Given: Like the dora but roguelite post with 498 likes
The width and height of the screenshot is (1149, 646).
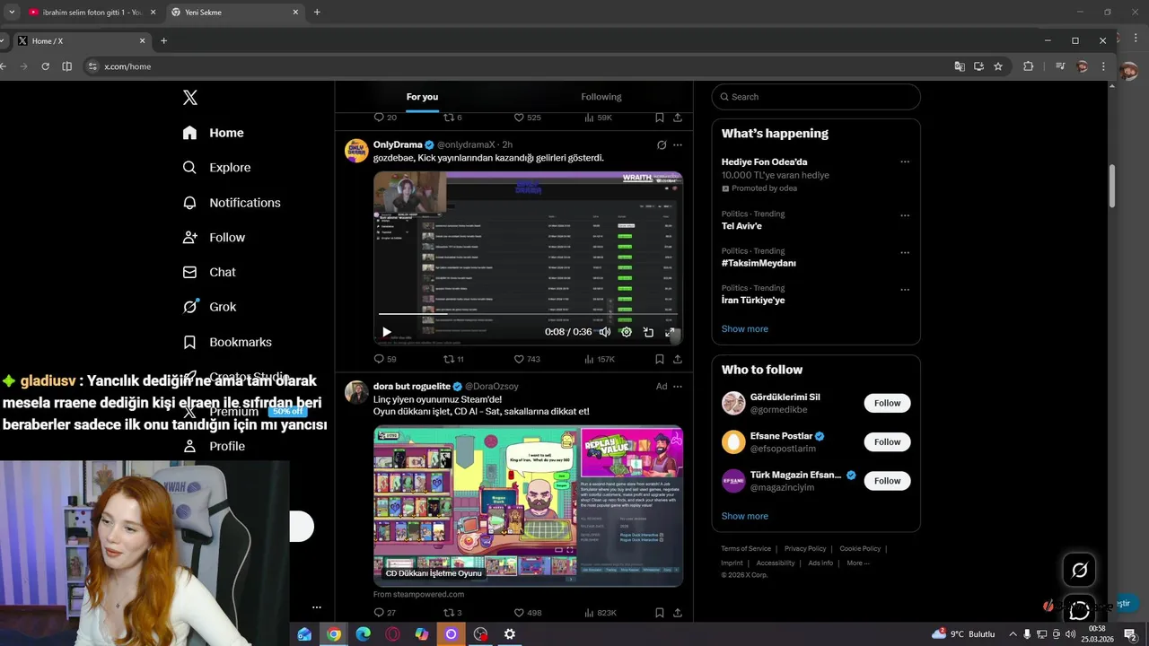Looking at the screenshot, I should pyautogui.click(x=527, y=613).
